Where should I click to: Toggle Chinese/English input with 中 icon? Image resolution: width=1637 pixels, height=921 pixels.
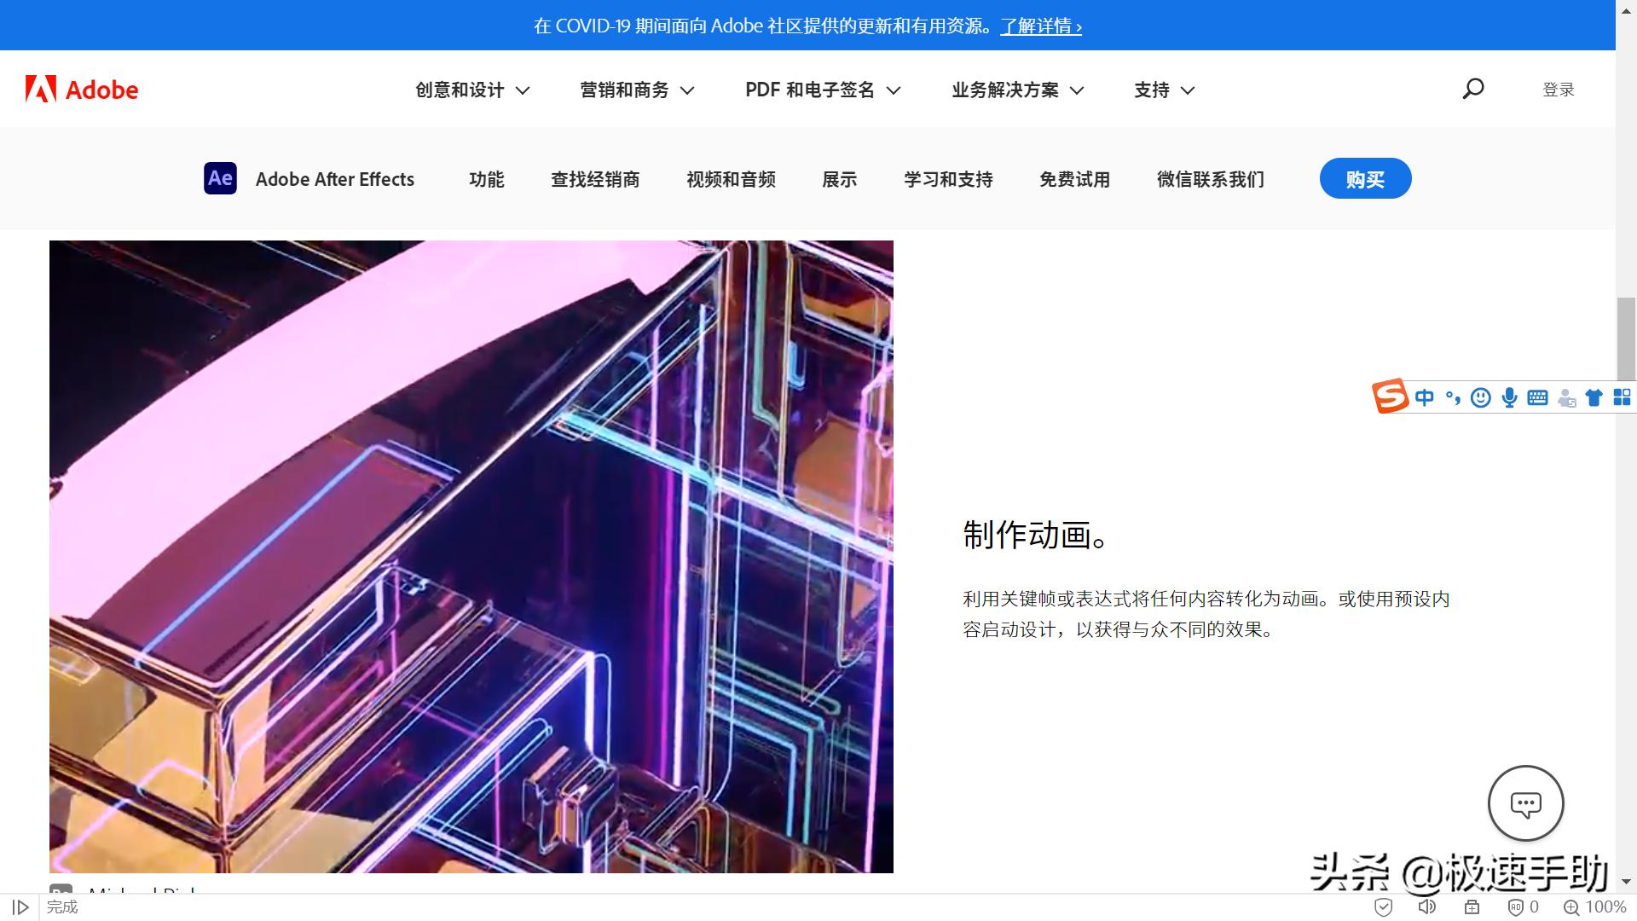coord(1424,397)
